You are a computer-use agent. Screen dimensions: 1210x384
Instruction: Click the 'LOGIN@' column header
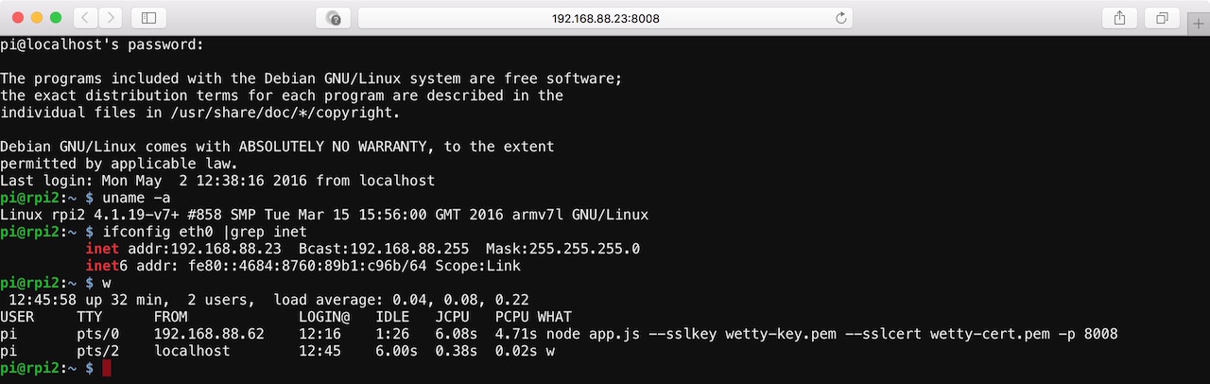324,317
